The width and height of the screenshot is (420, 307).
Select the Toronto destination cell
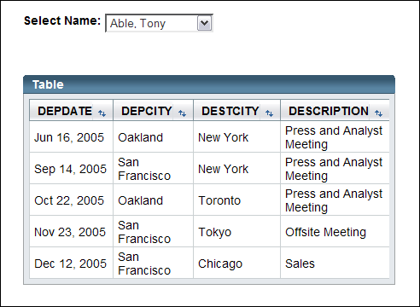pyautogui.click(x=237, y=200)
